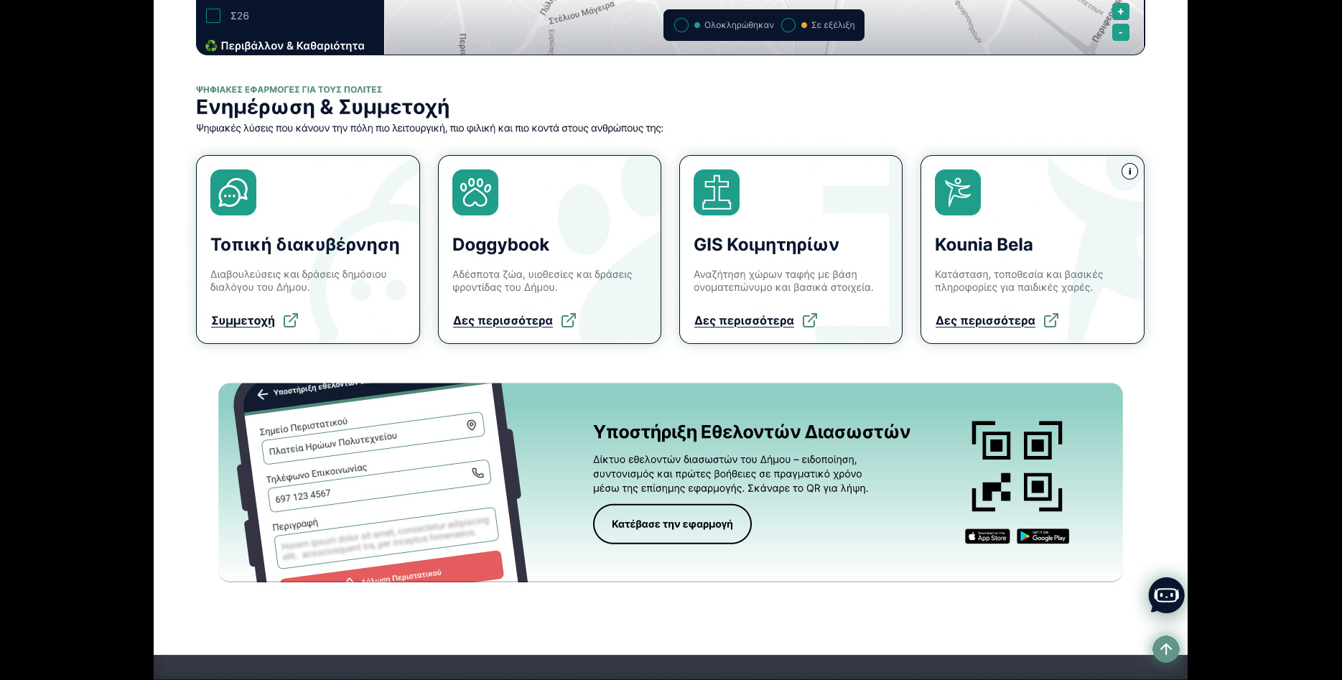
Task: Toggle the Σ26 checkbox
Action: coord(213,16)
